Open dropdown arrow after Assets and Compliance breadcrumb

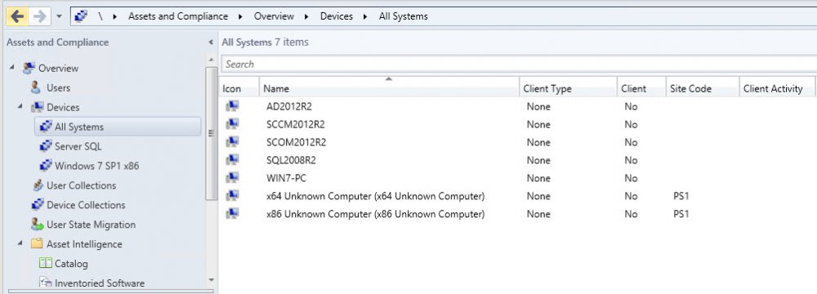[241, 16]
